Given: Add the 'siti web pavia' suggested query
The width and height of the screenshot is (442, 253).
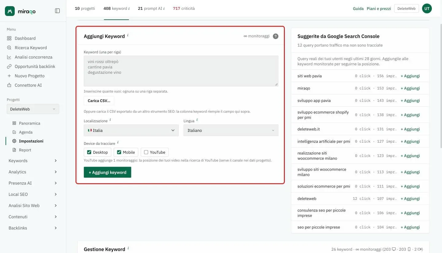Looking at the screenshot, I should (x=410, y=76).
